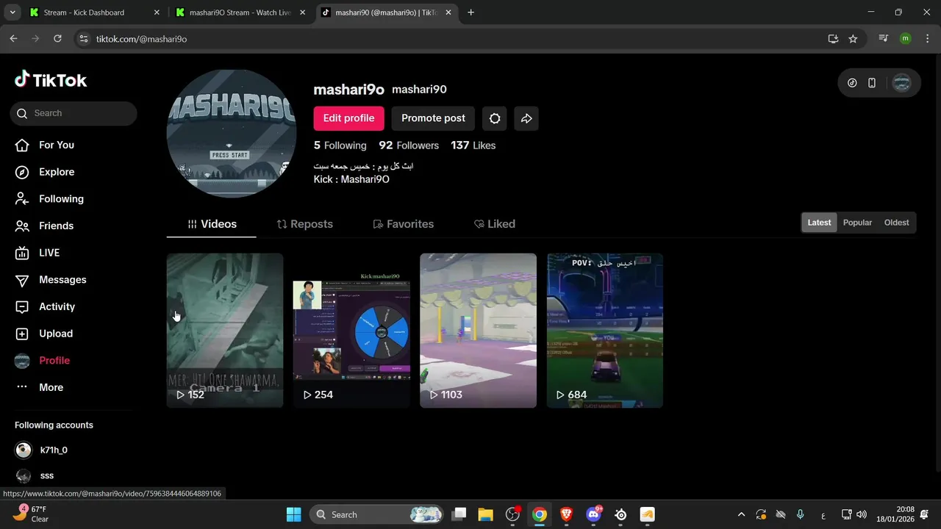The height and width of the screenshot is (529, 941).
Task: Click the Edit profile button
Action: pos(348,118)
